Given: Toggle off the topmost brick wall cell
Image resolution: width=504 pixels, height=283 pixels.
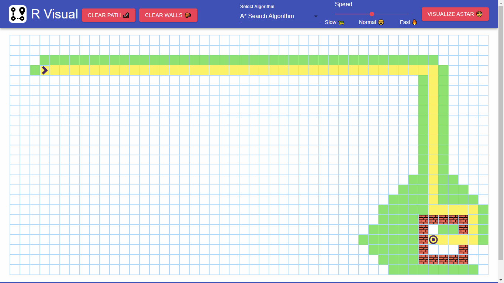Looking at the screenshot, I should point(423,220).
